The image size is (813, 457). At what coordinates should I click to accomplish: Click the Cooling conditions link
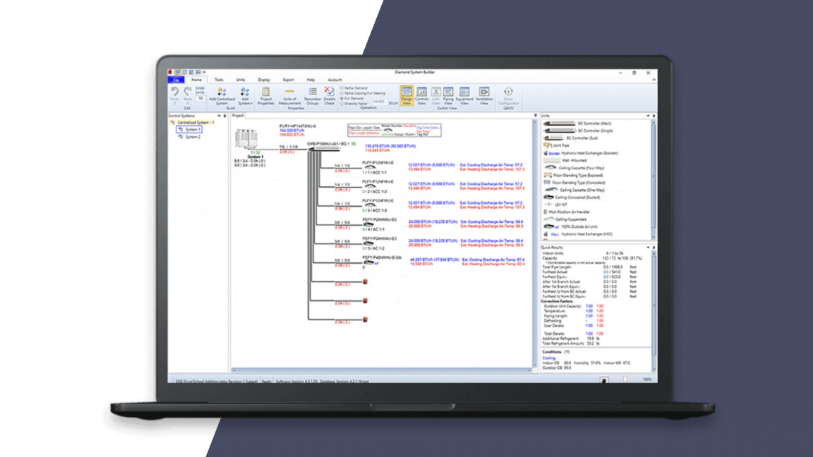click(x=548, y=358)
